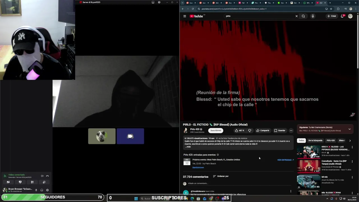Image resolution: width=359 pixels, height=202 pixels.
Task: Open the tab search dropdown arrow in Chrome
Action: pyautogui.click(x=183, y=3)
